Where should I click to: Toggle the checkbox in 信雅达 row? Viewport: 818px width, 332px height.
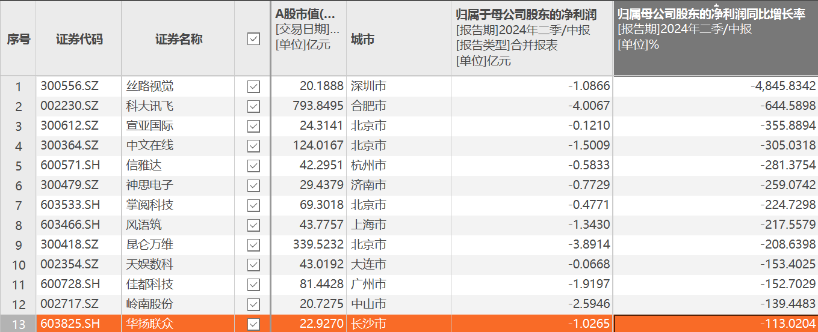pos(253,166)
